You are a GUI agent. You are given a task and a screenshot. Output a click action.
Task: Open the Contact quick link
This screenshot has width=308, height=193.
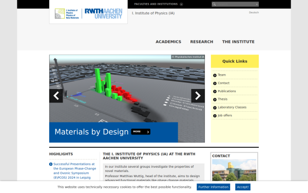tap(223, 83)
